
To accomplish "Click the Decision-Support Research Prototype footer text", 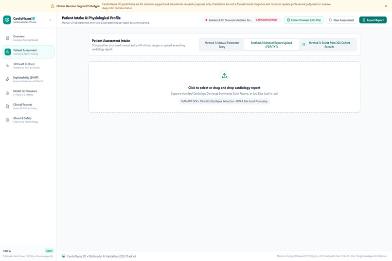I will 332,256.
